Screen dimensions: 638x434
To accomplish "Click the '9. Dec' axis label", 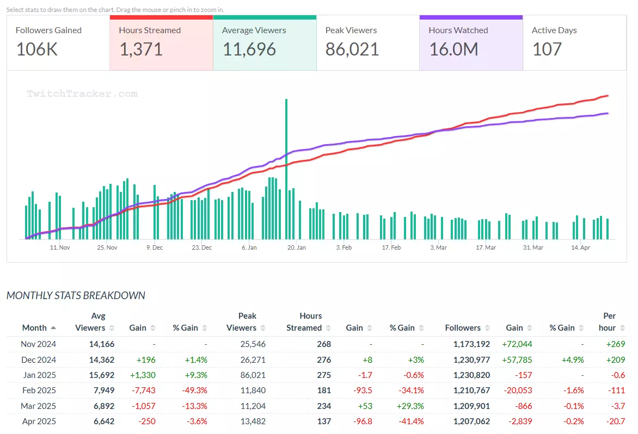I will (x=155, y=247).
